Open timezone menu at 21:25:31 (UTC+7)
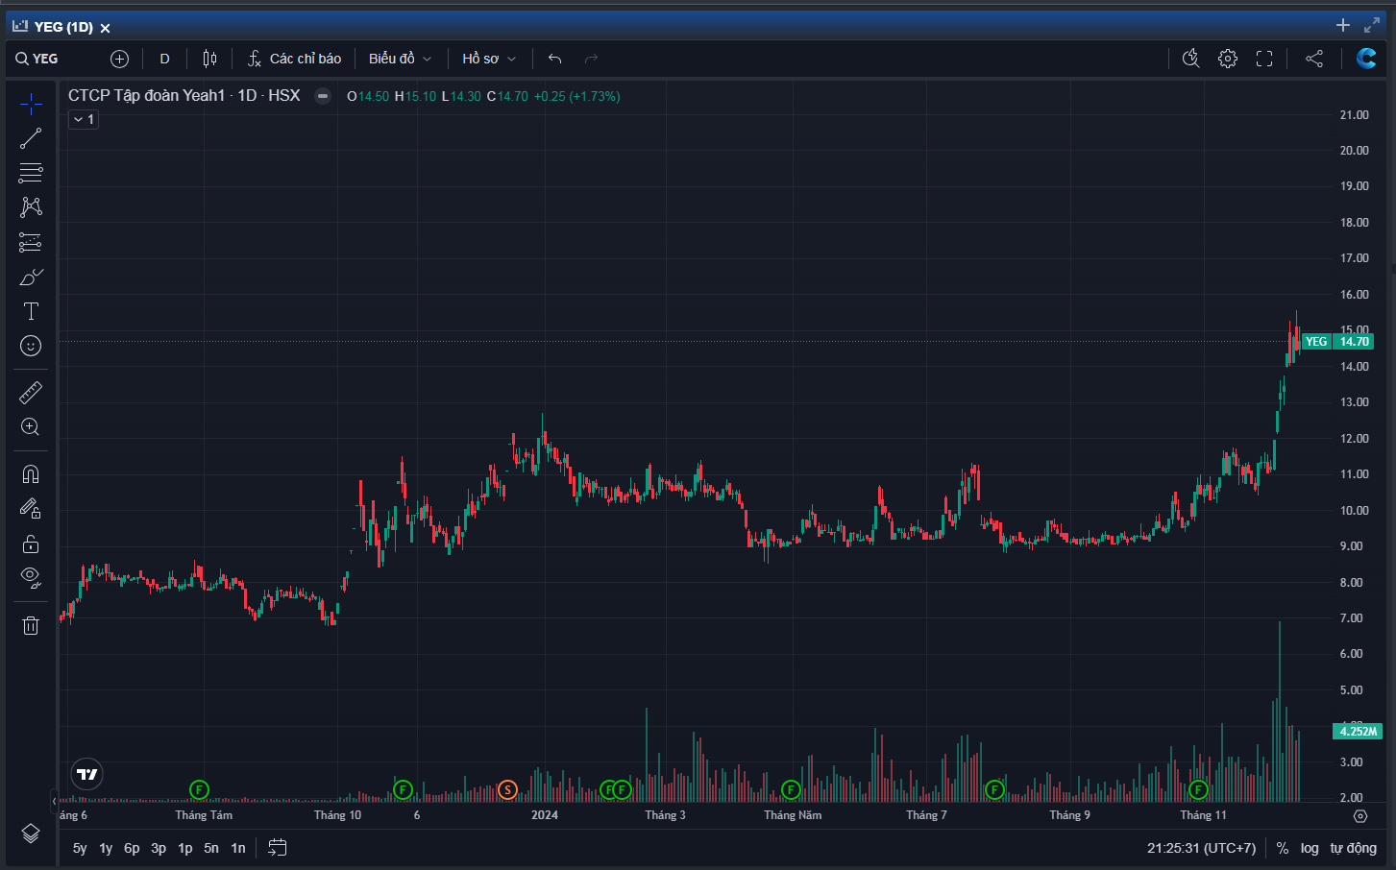 [x=1201, y=848]
